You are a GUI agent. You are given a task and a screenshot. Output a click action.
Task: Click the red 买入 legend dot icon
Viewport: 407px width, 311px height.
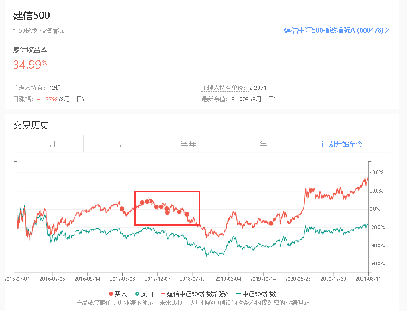(x=111, y=294)
